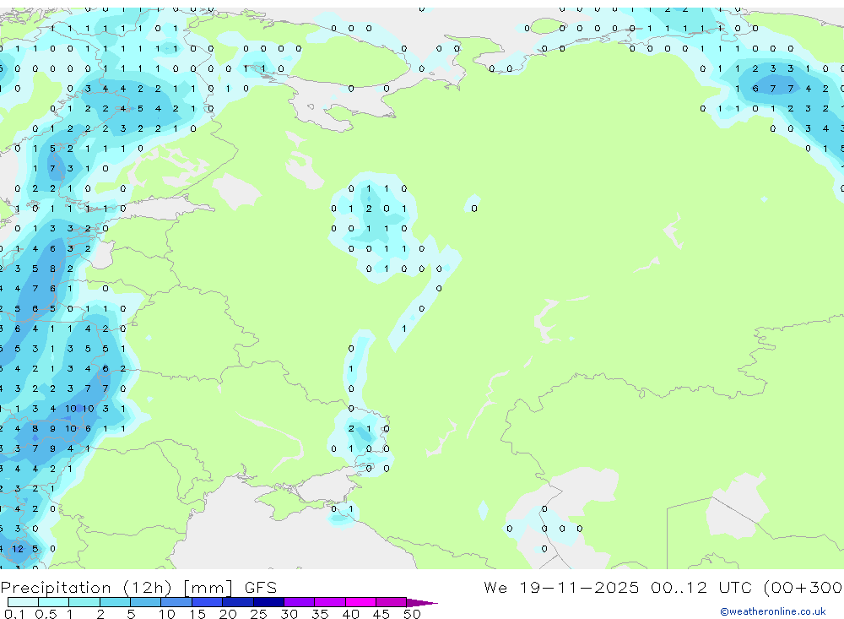
Task: Click the lightest 0.1–0.5 mm legend swatch
Action: click(x=23, y=602)
